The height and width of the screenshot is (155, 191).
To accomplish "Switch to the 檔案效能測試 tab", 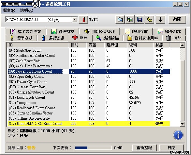I will point(26,31).
